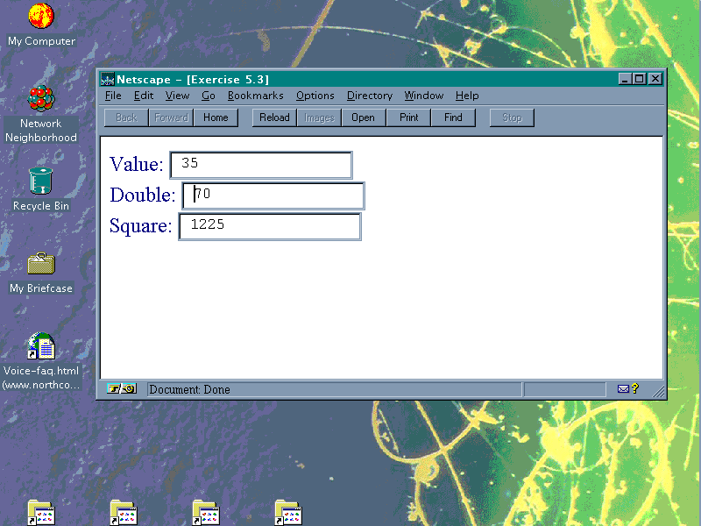Open the Help menu
Image resolution: width=701 pixels, height=526 pixels.
(x=467, y=96)
